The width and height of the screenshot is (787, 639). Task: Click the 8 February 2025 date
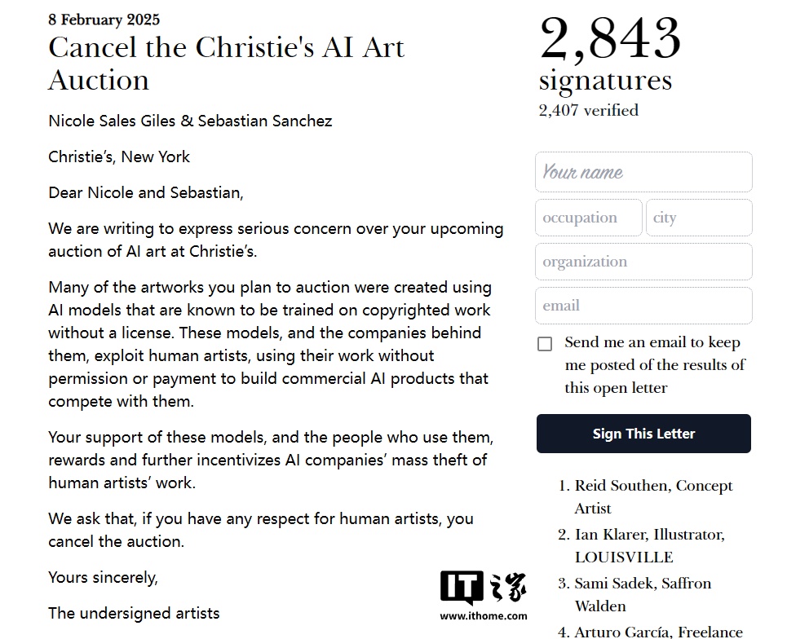(104, 20)
